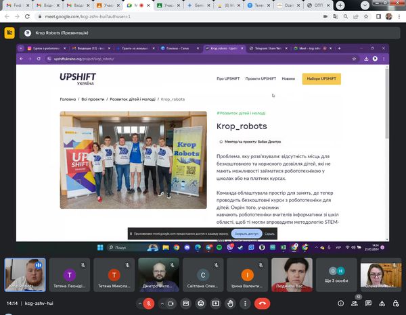Unmute the microphone
406x315 pixels.
tap(148, 304)
